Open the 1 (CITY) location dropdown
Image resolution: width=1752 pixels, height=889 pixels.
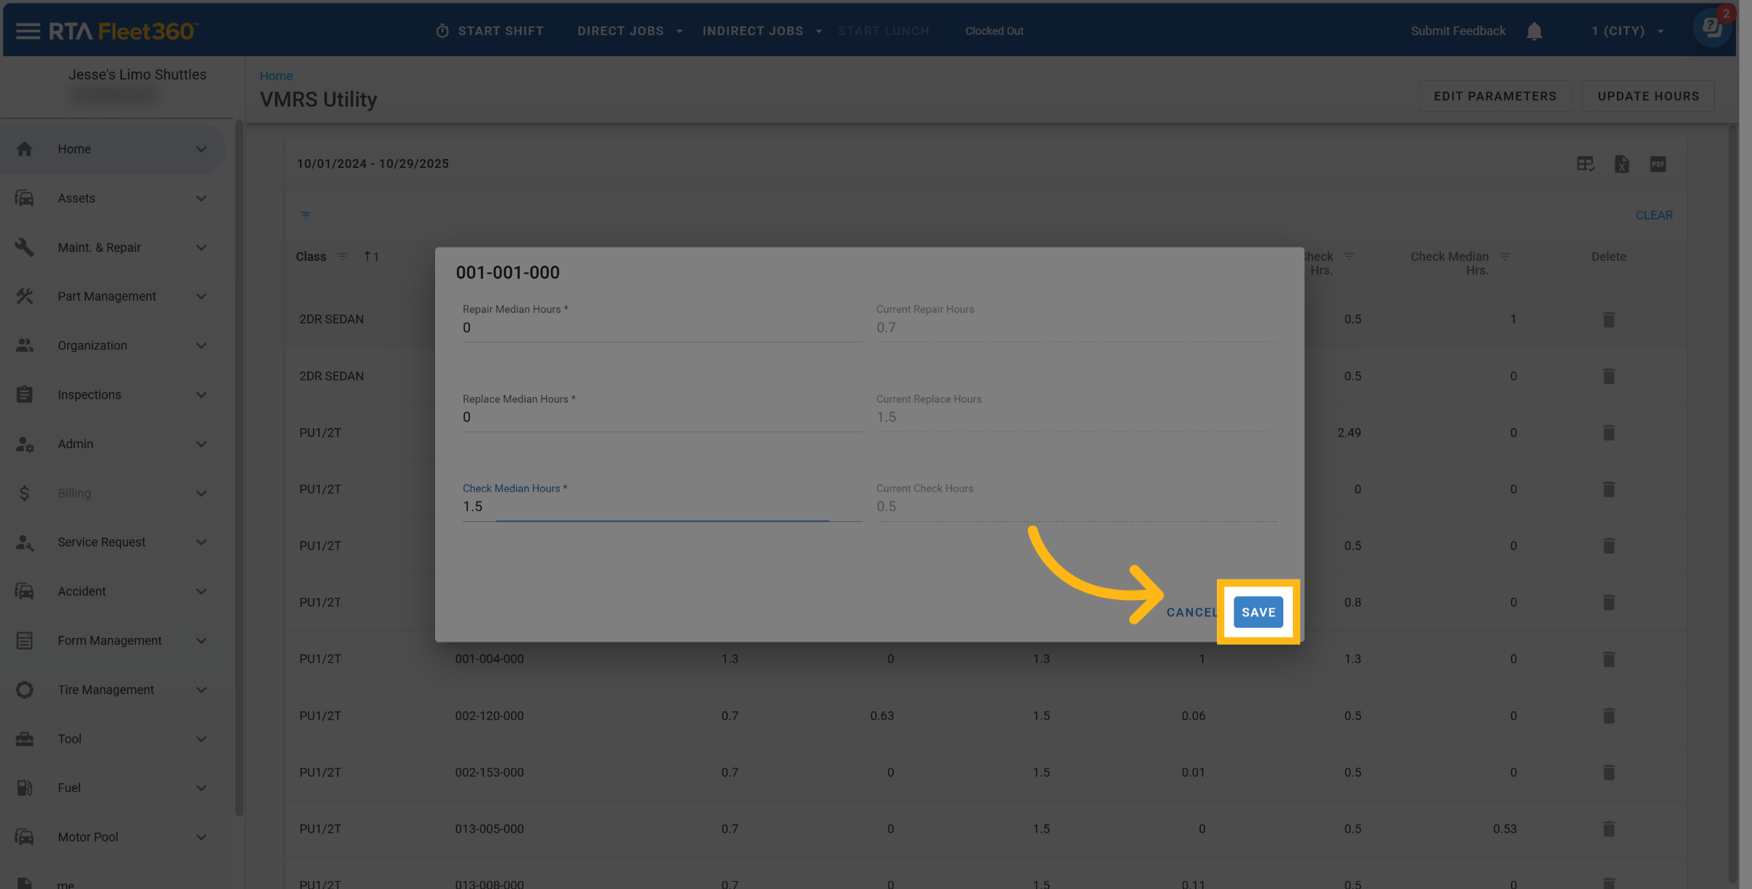point(1627,31)
